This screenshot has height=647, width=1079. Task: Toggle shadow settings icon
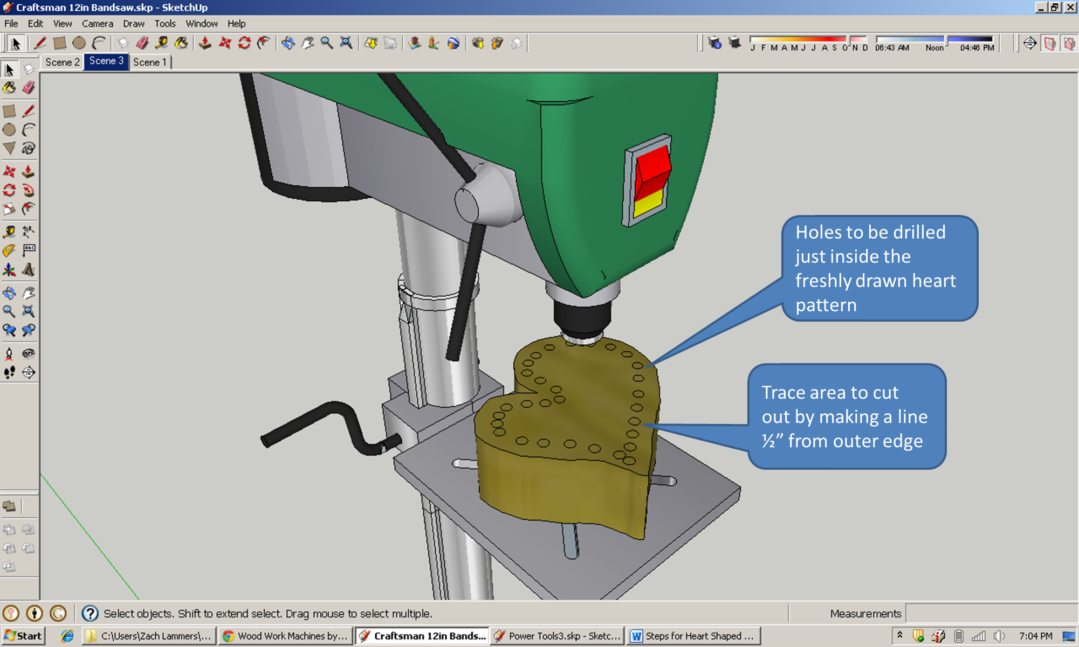tap(715, 43)
